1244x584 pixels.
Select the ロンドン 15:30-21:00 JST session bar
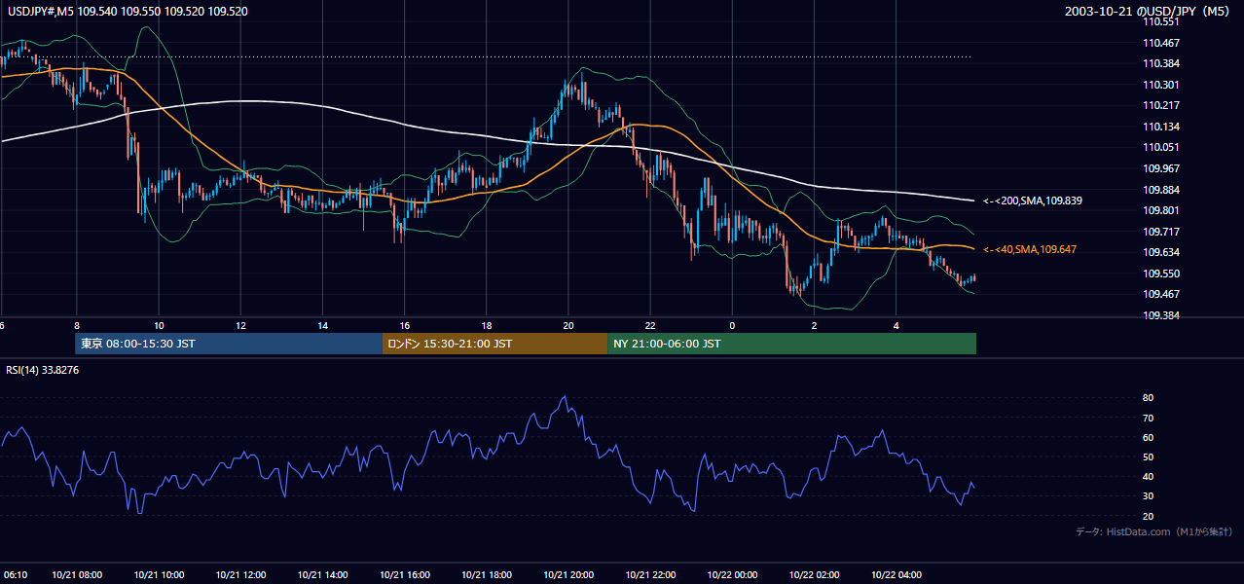click(x=495, y=344)
